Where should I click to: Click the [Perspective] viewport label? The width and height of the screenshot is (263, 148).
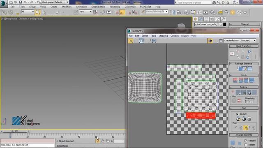point(12,19)
